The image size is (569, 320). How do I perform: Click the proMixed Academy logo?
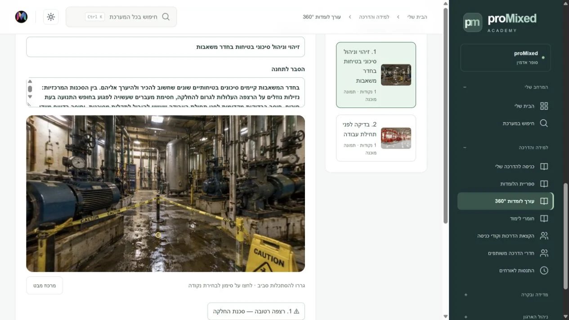pos(500,22)
